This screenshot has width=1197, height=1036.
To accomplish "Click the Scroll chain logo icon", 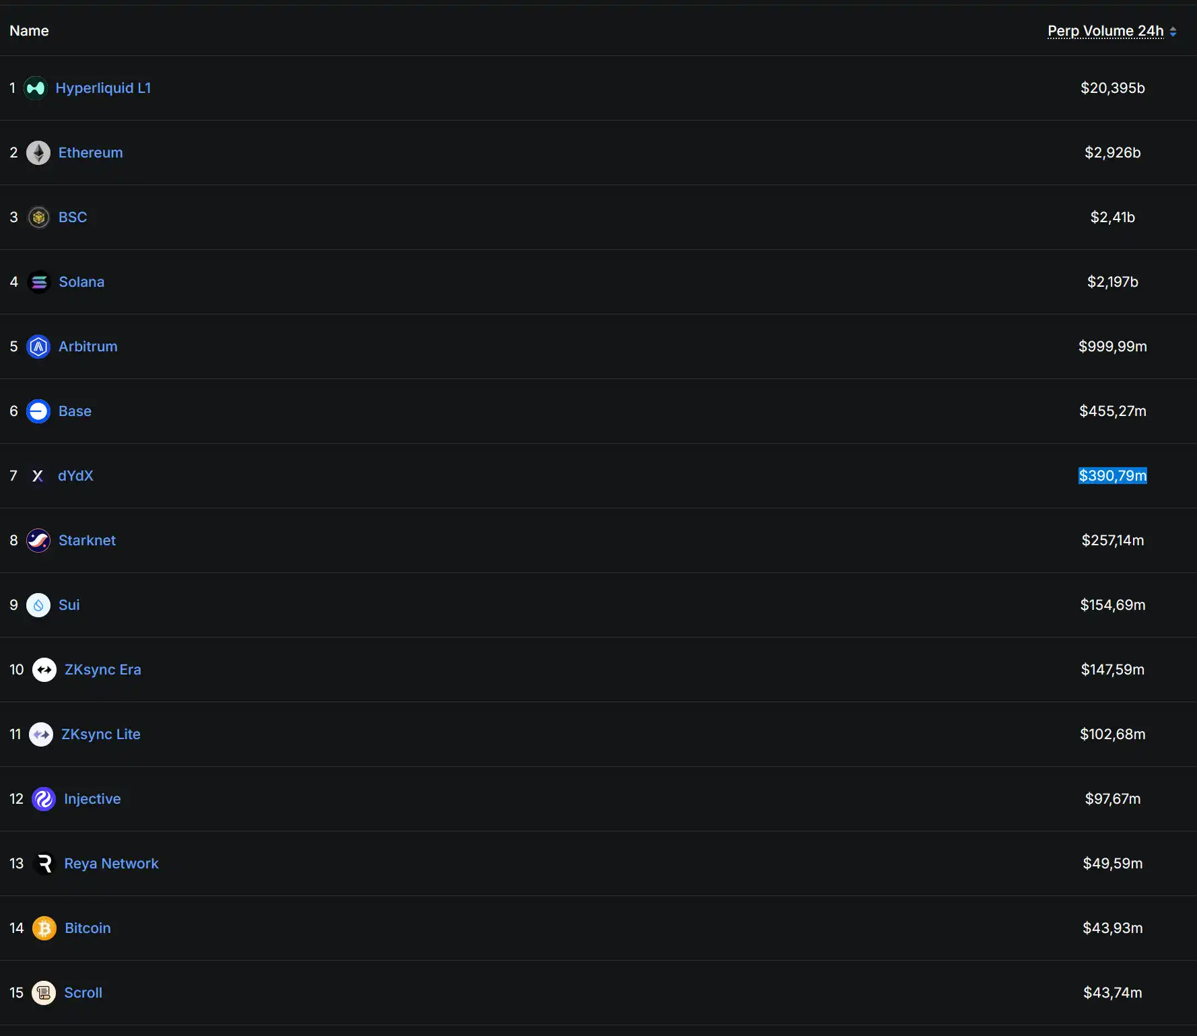I will point(44,993).
